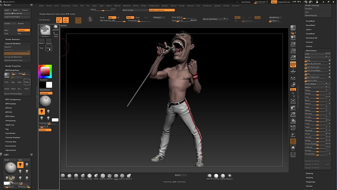
Task: Toggle XYZ rotation mode
Action: click(x=293, y=90)
